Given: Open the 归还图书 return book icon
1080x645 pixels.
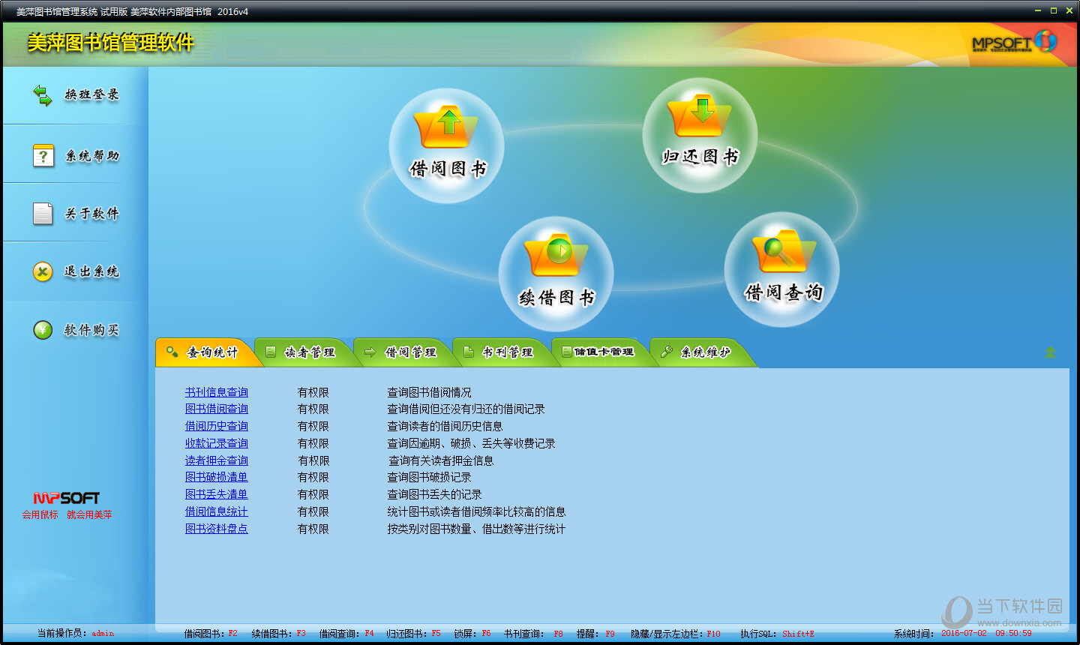Looking at the screenshot, I should [700, 117].
